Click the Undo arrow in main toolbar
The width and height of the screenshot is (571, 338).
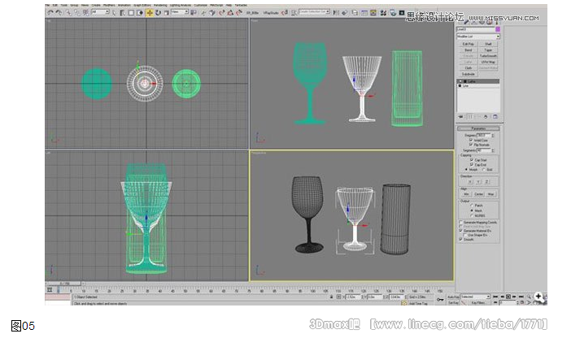pyautogui.click(x=50, y=13)
